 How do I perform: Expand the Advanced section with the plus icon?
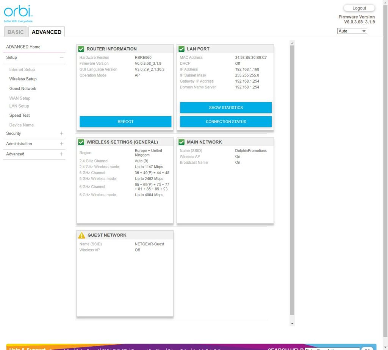(61, 154)
